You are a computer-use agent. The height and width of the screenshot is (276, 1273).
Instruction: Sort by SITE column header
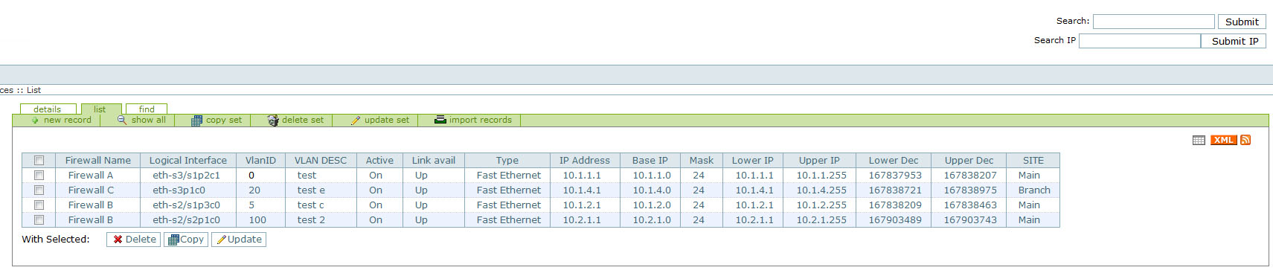point(1033,161)
